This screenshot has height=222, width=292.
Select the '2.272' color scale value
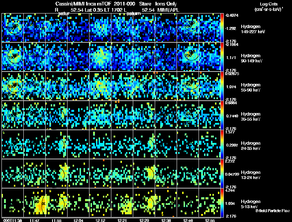[x=230, y=161]
